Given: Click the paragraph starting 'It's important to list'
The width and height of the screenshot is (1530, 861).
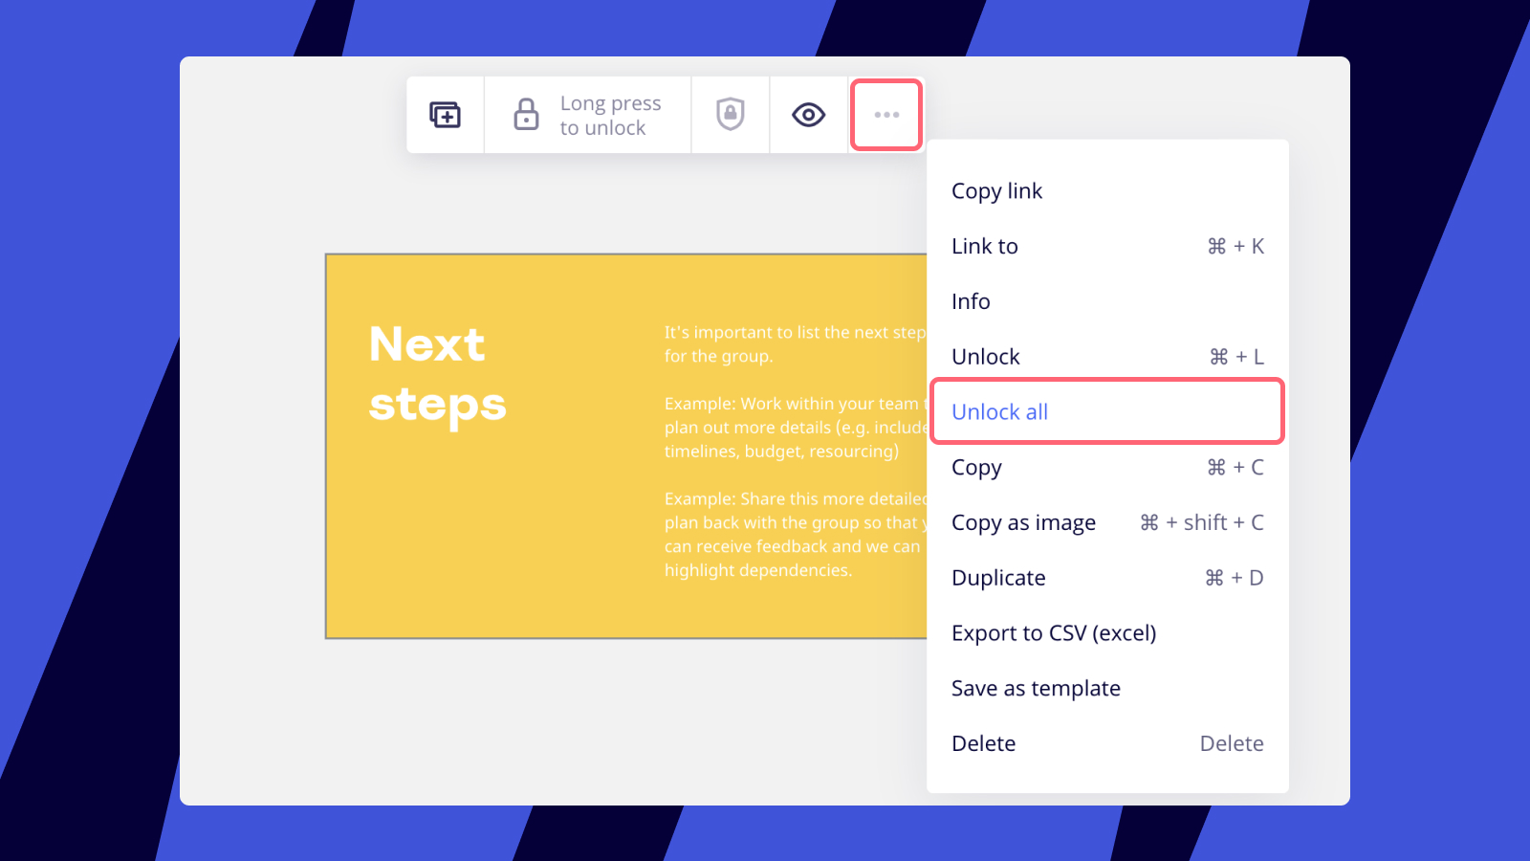Looking at the screenshot, I should pos(794,344).
